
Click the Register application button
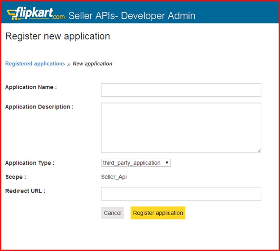[158, 213]
